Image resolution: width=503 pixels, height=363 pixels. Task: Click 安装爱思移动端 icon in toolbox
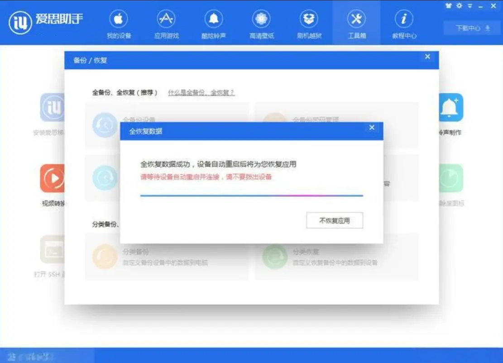(x=52, y=107)
